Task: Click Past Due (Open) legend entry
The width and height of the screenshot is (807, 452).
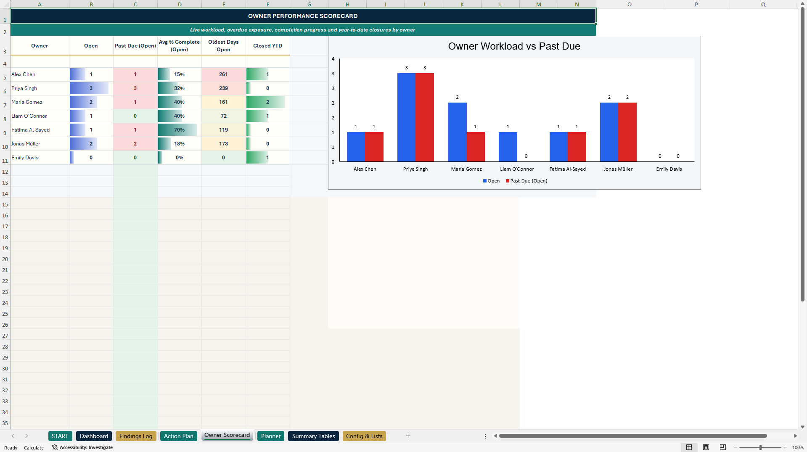Action: pyautogui.click(x=527, y=181)
